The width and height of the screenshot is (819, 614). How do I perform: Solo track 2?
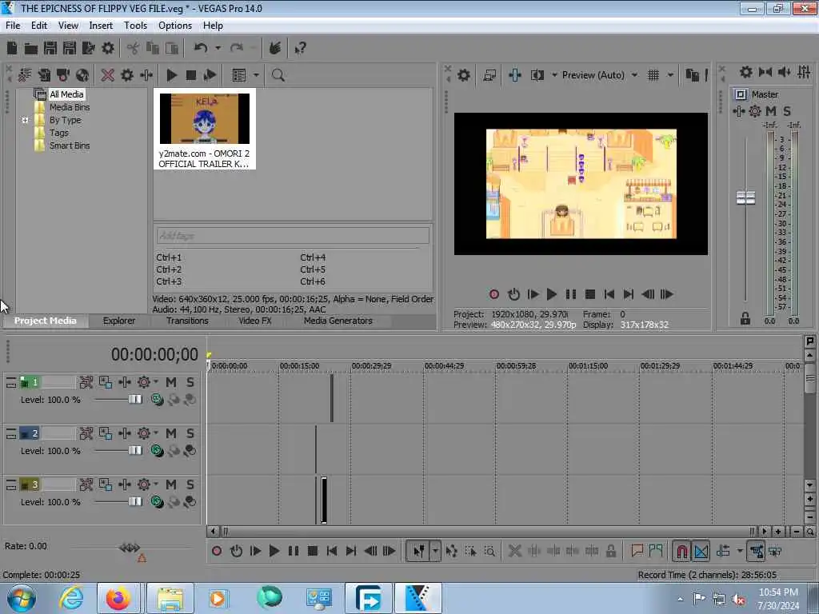click(190, 433)
